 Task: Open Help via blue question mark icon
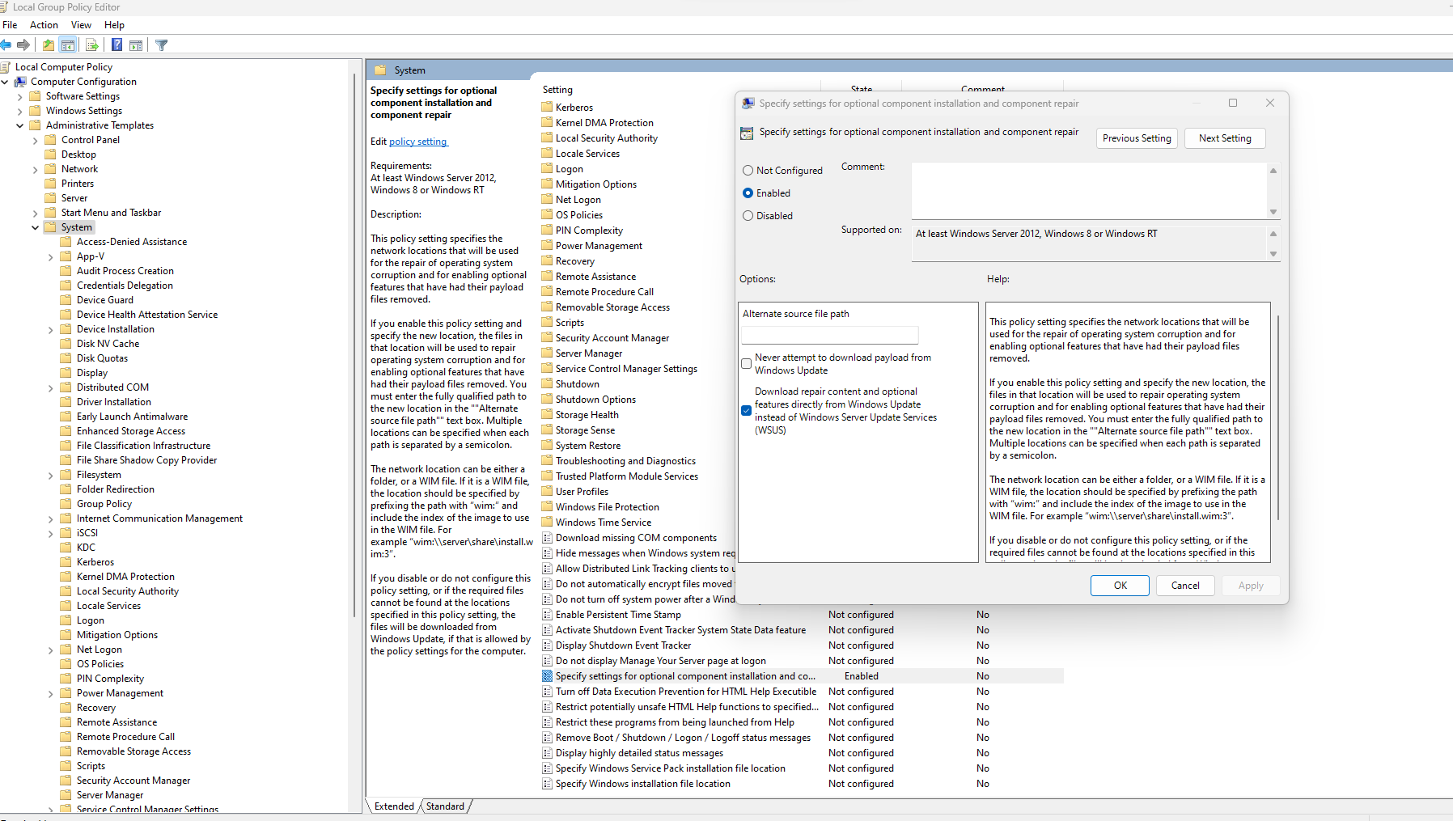[x=117, y=45]
